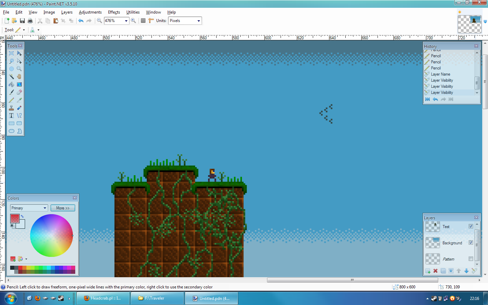488x305 pixels.
Task: Show the Pattern layer via its checkbox
Action: (x=471, y=259)
